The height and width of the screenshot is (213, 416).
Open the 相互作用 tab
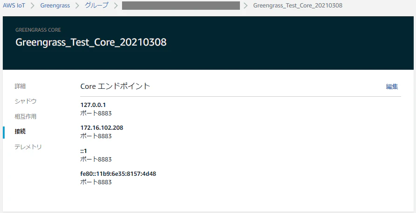pos(26,116)
